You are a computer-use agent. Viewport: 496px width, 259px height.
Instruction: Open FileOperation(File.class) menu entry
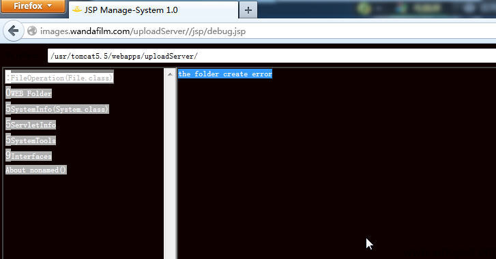point(59,77)
